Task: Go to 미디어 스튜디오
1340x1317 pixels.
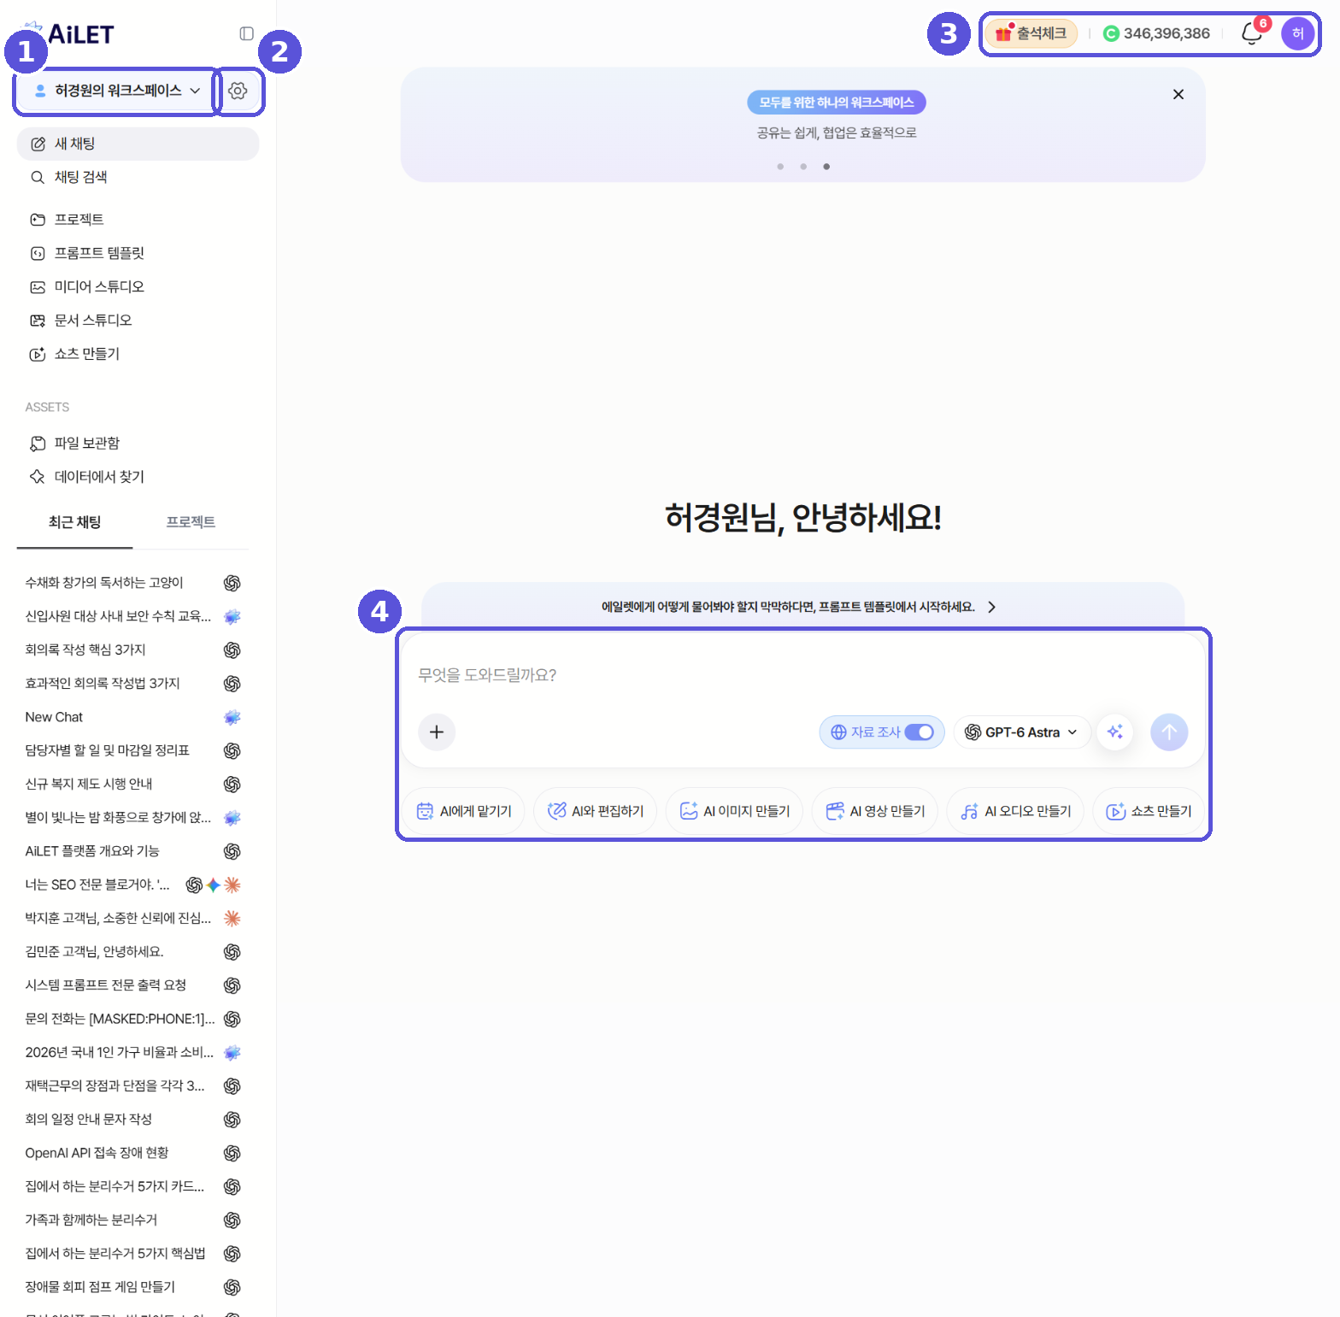Action: pyautogui.click(x=138, y=286)
